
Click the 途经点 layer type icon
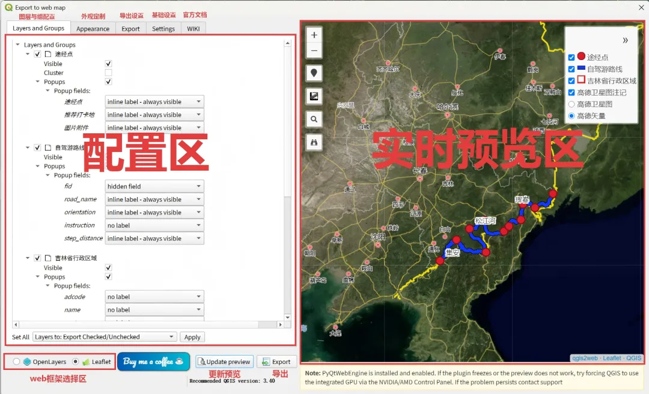click(x=48, y=54)
